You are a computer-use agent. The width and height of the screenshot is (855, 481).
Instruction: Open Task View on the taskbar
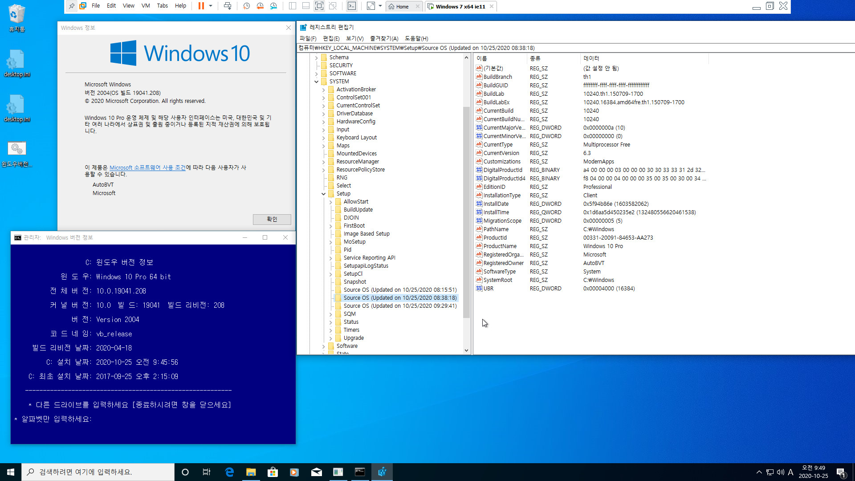tap(207, 472)
